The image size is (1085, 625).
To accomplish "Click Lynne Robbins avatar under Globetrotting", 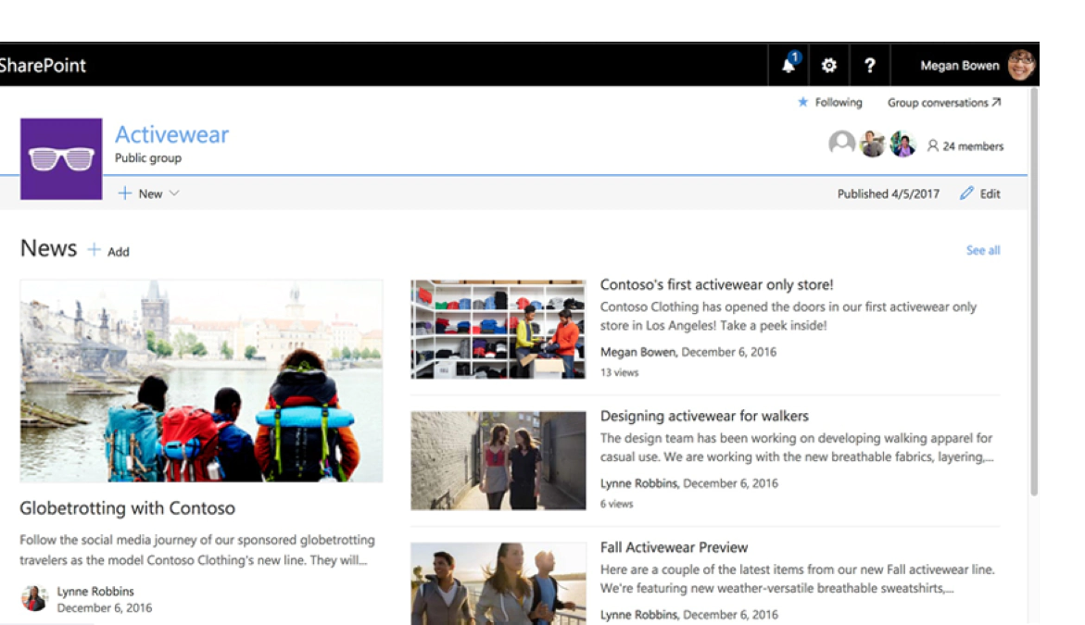I will 34,598.
